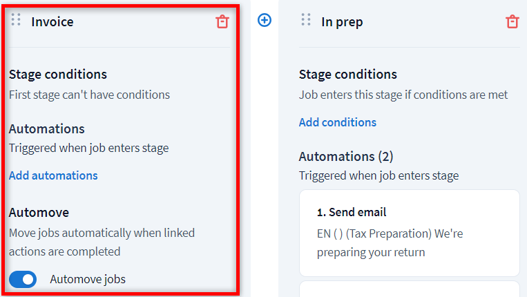Click Add automations in Invoice stage
The height and width of the screenshot is (297, 527).
pyautogui.click(x=53, y=175)
